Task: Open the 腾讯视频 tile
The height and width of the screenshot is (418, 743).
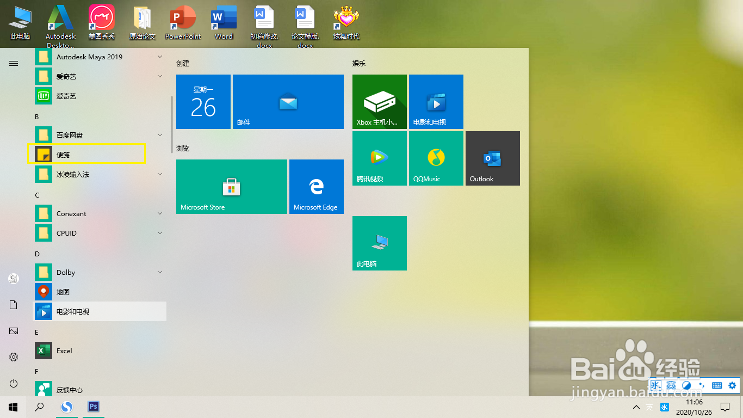Action: [380, 158]
